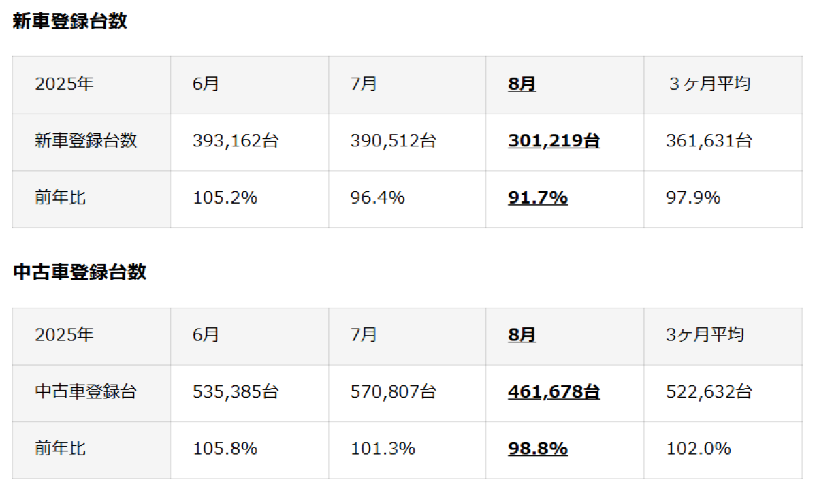Click the 101.3% July ratio cell
The height and width of the screenshot is (484, 817).
(407, 449)
